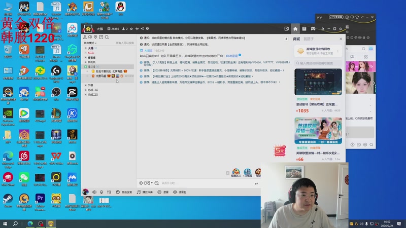Click the 播放伴奏 music button
The image size is (406, 228).
[x=145, y=192]
